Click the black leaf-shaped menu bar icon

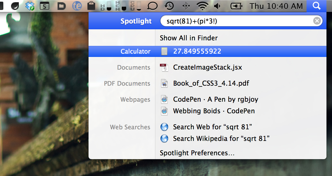pyautogui.click(x=15, y=6)
